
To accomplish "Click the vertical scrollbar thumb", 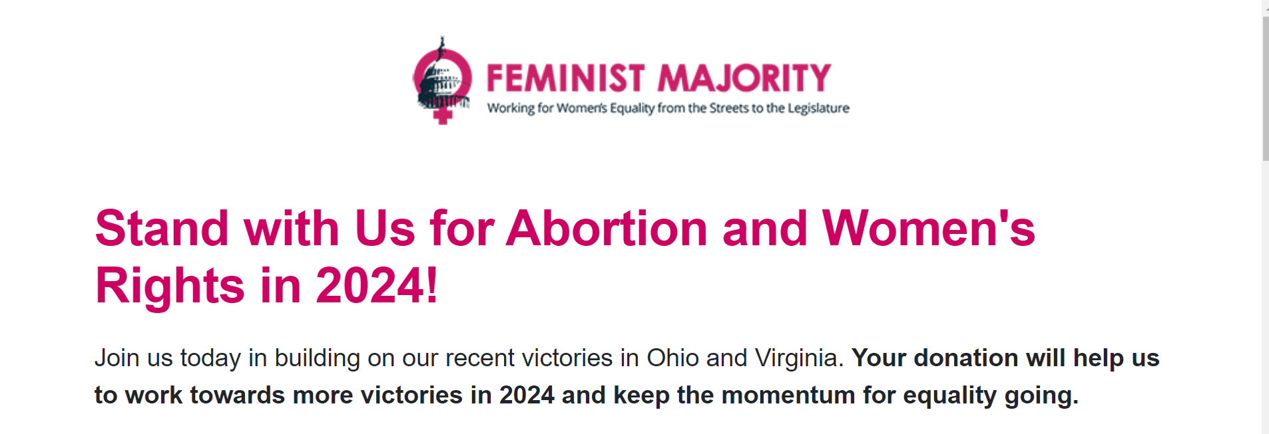I will coord(1265,86).
